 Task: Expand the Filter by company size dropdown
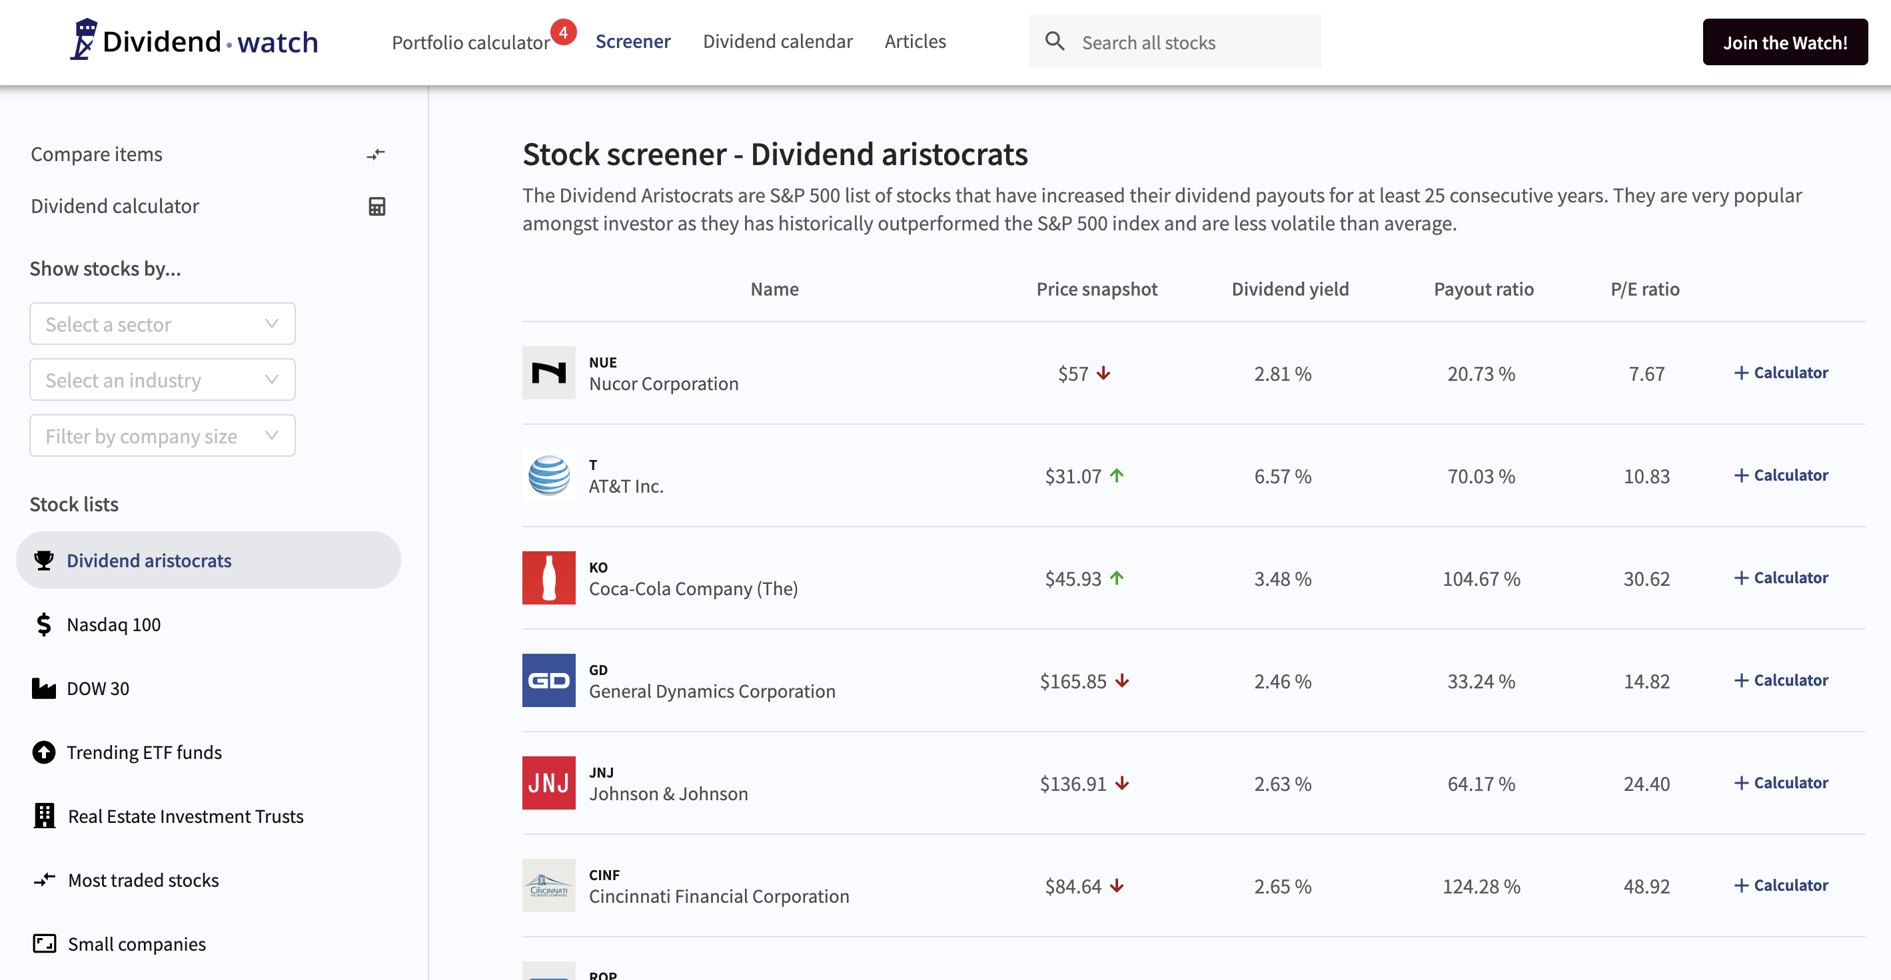tap(162, 435)
